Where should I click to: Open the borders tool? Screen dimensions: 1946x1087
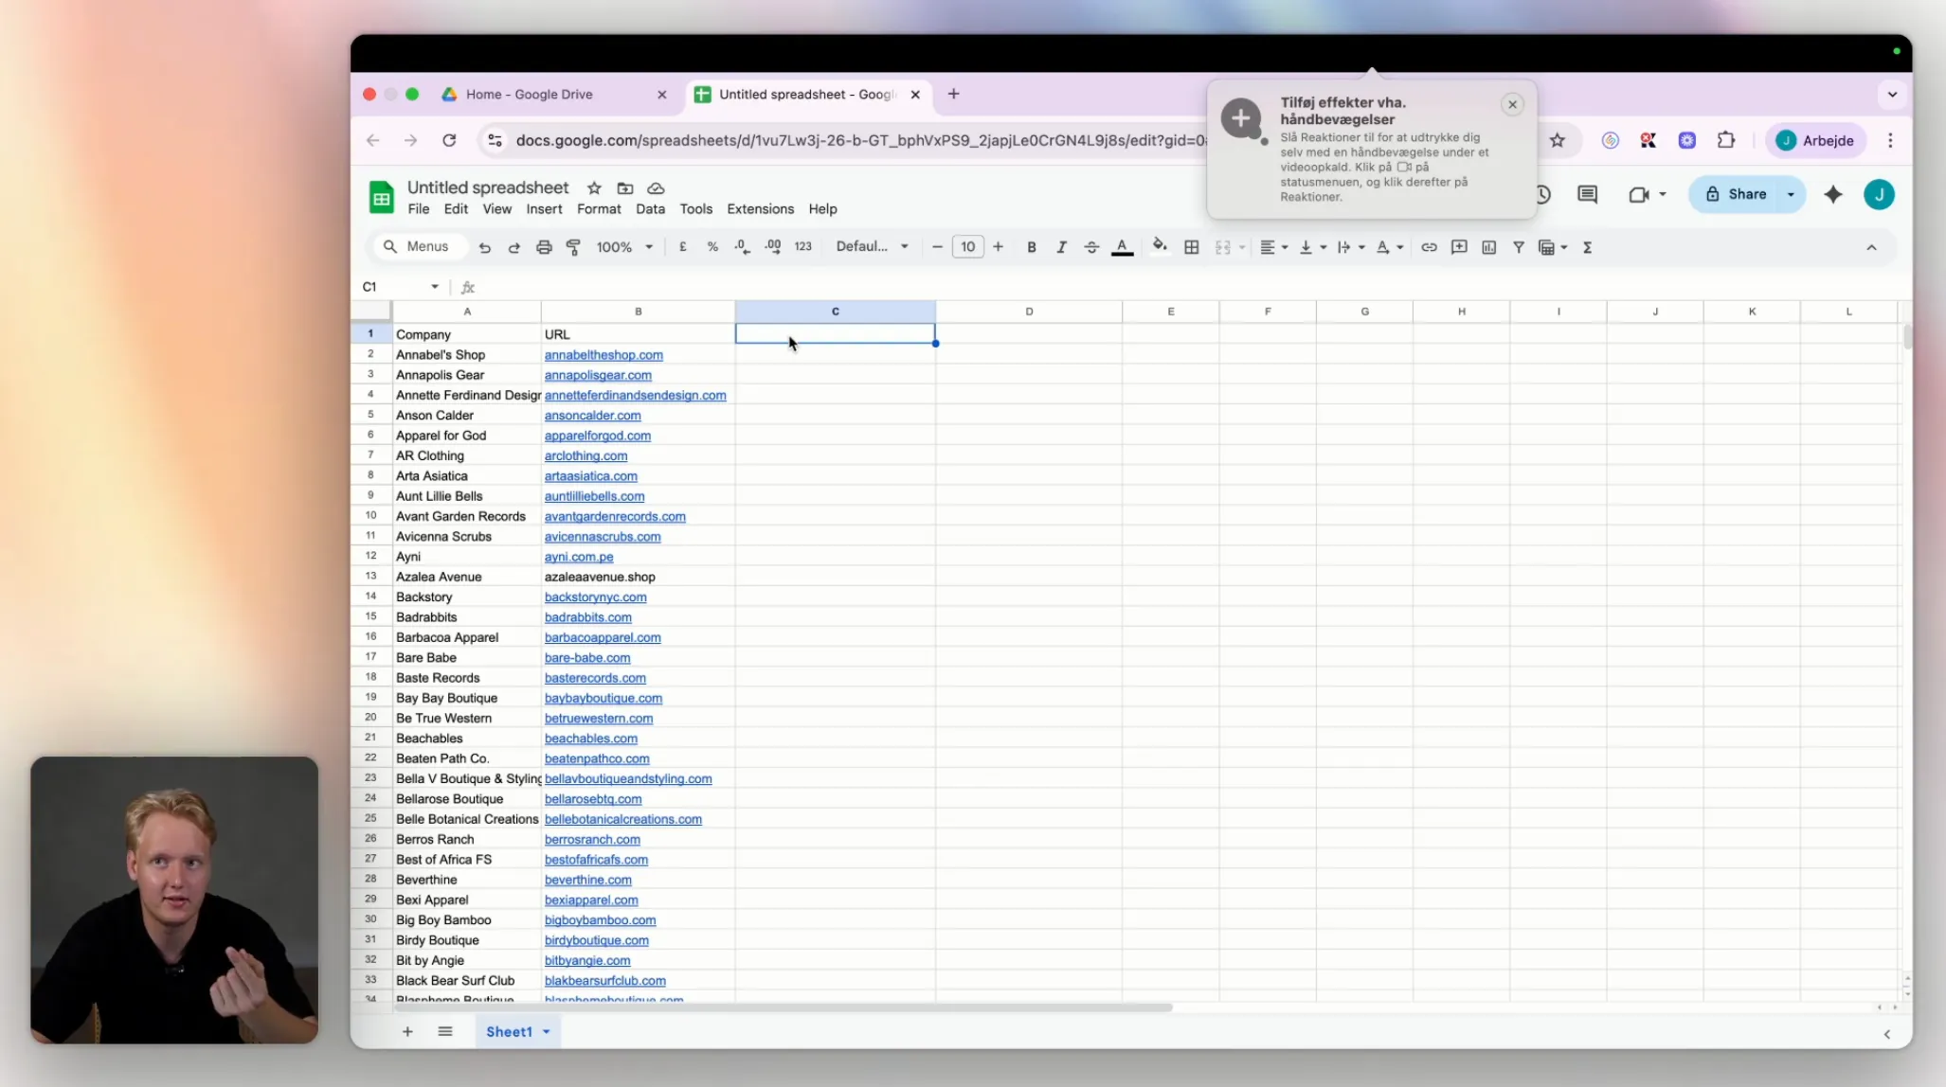coord(1192,247)
